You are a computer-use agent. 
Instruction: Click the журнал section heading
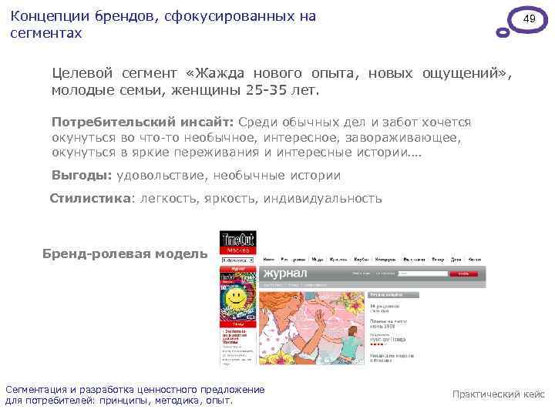285,273
